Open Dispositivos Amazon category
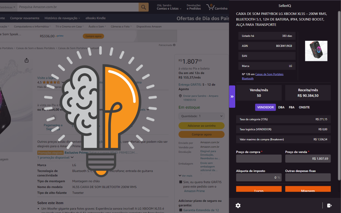341x213 pixels. click(x=149, y=27)
